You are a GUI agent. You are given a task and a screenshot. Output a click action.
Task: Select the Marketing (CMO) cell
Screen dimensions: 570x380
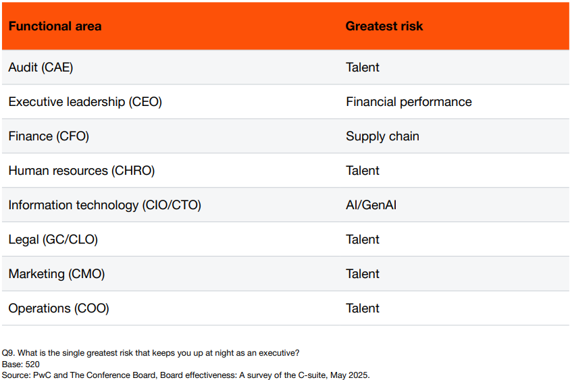pos(56,273)
